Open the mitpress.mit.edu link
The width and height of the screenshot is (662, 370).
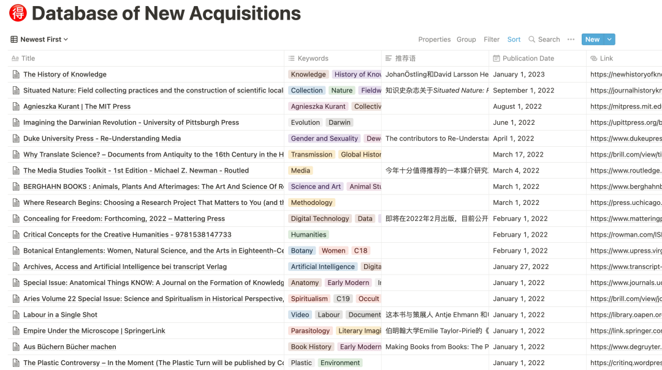[x=626, y=106]
